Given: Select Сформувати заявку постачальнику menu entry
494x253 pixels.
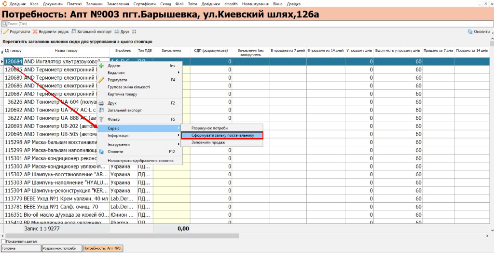Looking at the screenshot, I should point(222,135).
